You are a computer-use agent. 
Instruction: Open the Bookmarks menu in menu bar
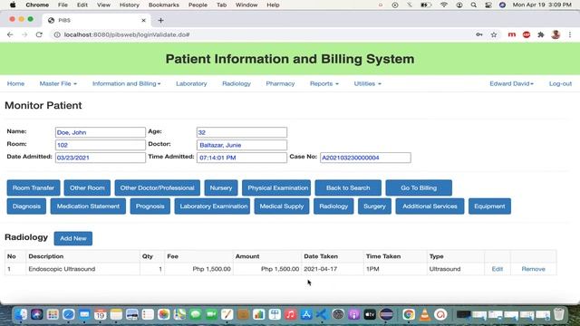point(163,5)
